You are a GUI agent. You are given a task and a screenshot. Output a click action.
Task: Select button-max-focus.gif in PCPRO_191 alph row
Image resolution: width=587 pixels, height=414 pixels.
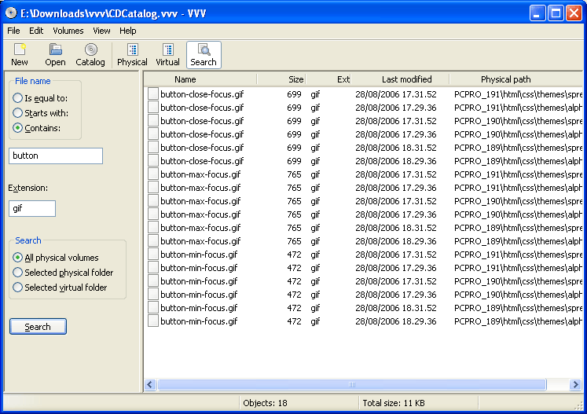(200, 188)
